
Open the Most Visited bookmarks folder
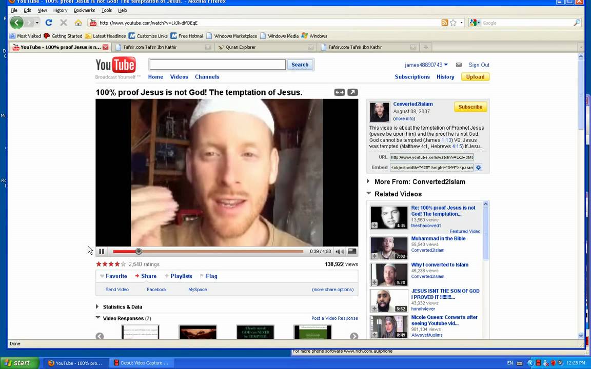25,36
